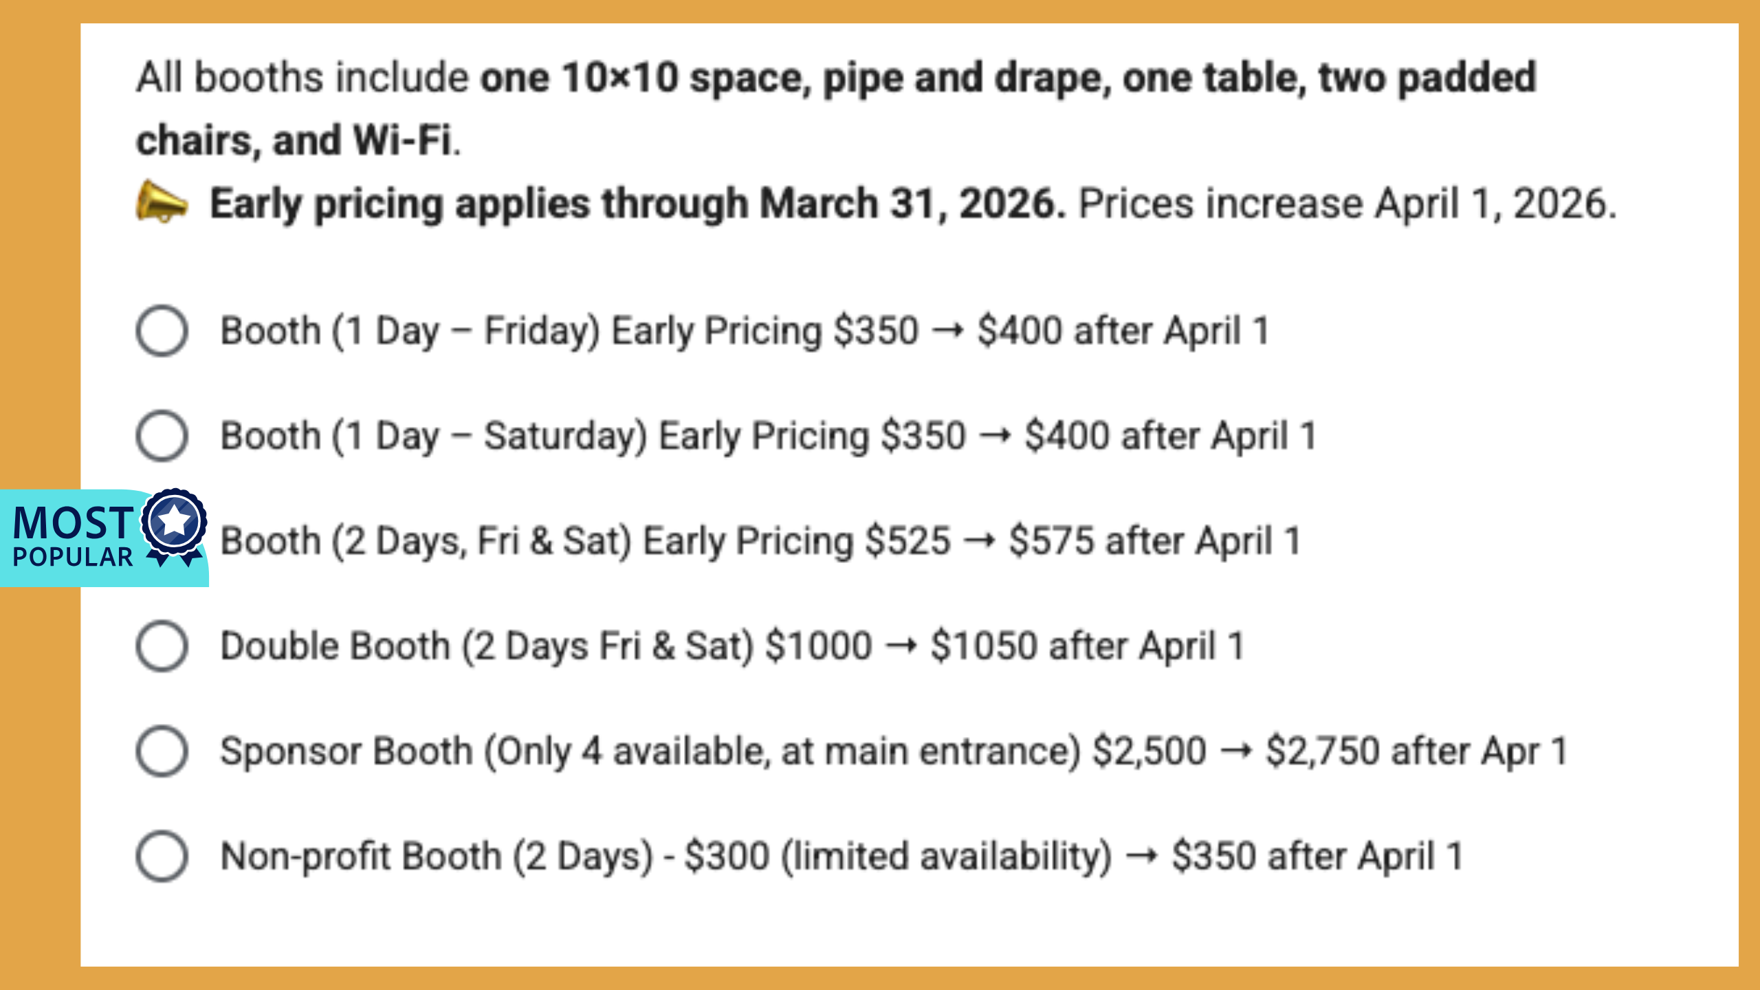Select the Non-profit Booth radio button
This screenshot has width=1760, height=990.
point(162,857)
